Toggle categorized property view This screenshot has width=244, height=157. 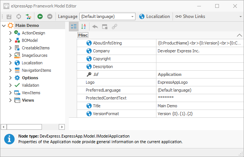coord(74,27)
